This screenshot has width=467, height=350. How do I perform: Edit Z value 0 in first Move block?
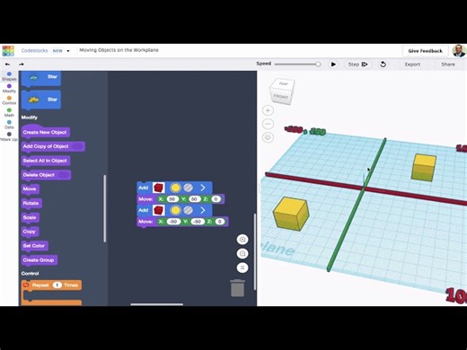click(x=216, y=199)
